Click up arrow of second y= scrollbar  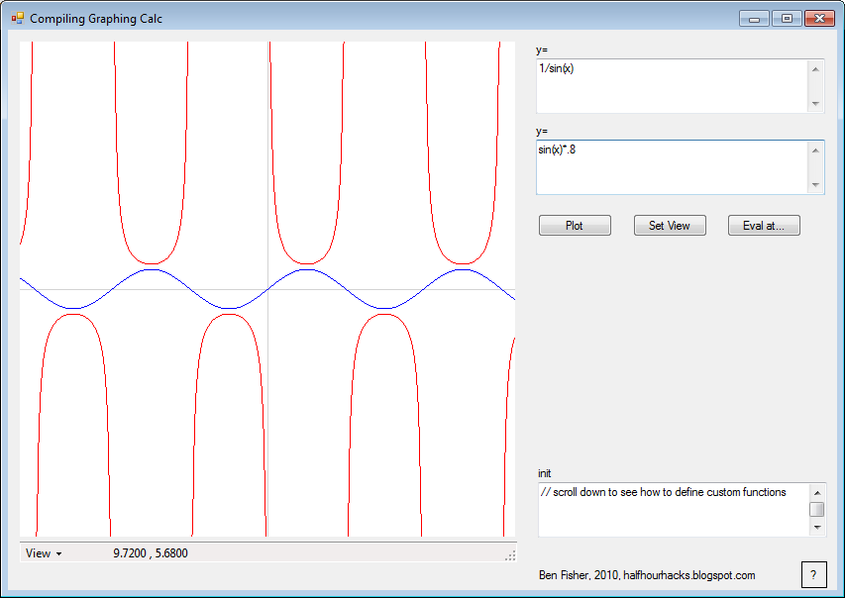815,150
